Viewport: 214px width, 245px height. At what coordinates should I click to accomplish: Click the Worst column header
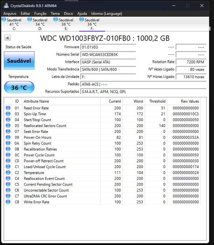(x=134, y=101)
